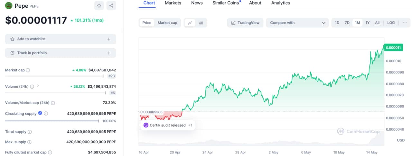This screenshot has height=156, width=412.
Task: Click the Add to watchlist button
Action: coord(61,39)
